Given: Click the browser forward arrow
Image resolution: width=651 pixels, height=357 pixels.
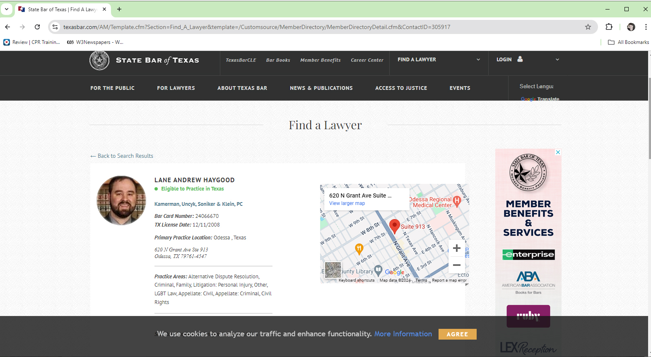Looking at the screenshot, I should pyautogui.click(x=22, y=27).
